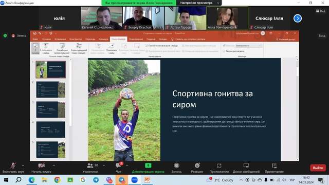Screen dimensions: 329x185
Task: Switch to the Вставлення ribbon tab
Action: tap(60, 39)
